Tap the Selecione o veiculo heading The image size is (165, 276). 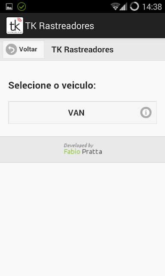pyautogui.click(x=52, y=85)
